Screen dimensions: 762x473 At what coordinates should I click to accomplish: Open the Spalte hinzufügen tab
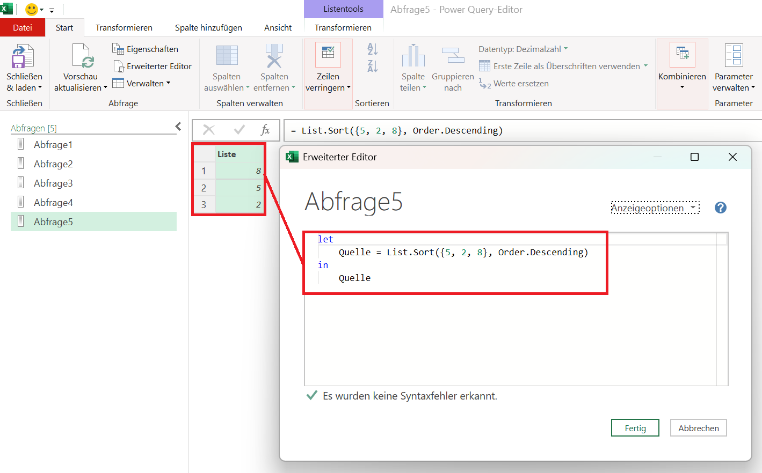click(x=208, y=27)
